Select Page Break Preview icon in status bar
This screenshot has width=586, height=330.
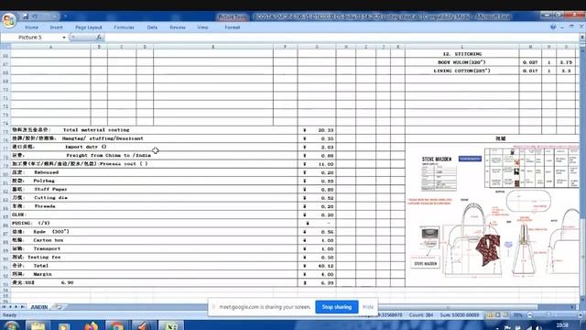[505, 315]
